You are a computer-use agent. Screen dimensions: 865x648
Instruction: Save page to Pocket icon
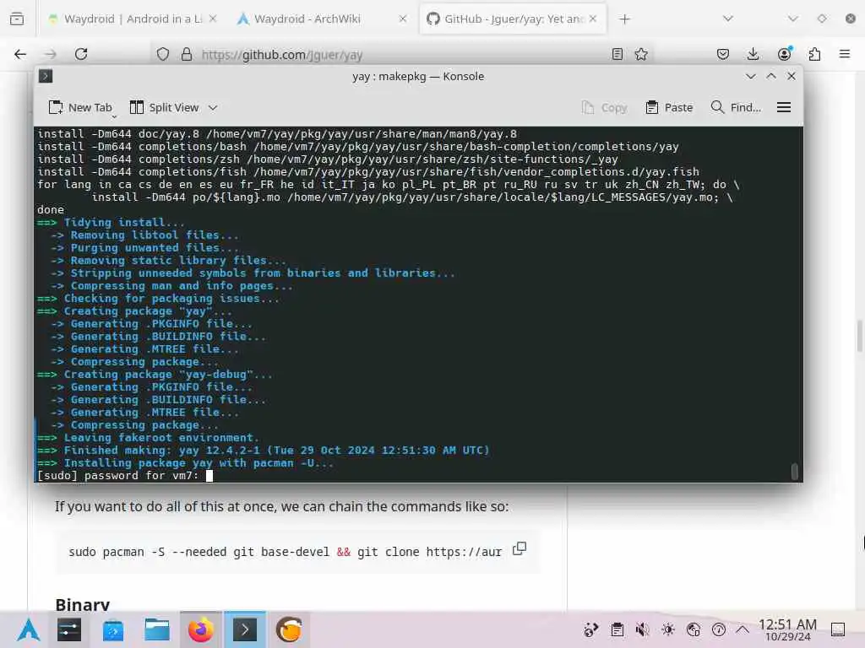tap(723, 54)
